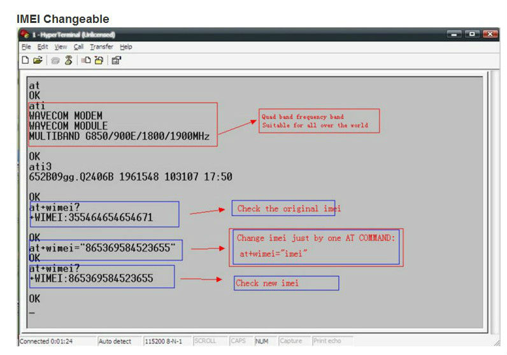Open the File menu
The height and width of the screenshot is (355, 507).
point(26,47)
